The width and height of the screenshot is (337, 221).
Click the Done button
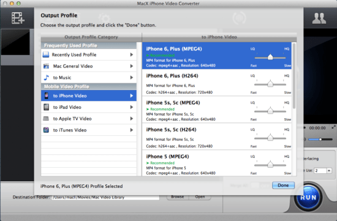[283, 185]
